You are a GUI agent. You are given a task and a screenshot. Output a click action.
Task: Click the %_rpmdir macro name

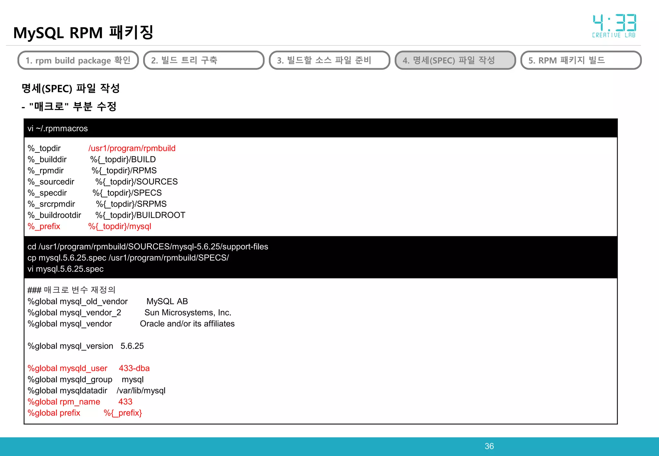[x=46, y=170]
